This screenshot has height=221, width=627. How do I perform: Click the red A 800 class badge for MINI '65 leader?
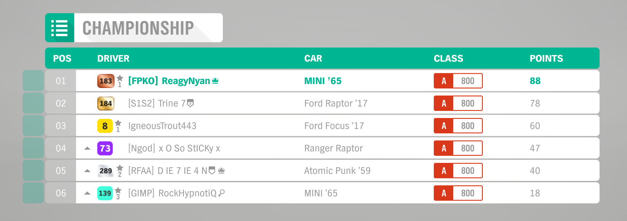[458, 81]
